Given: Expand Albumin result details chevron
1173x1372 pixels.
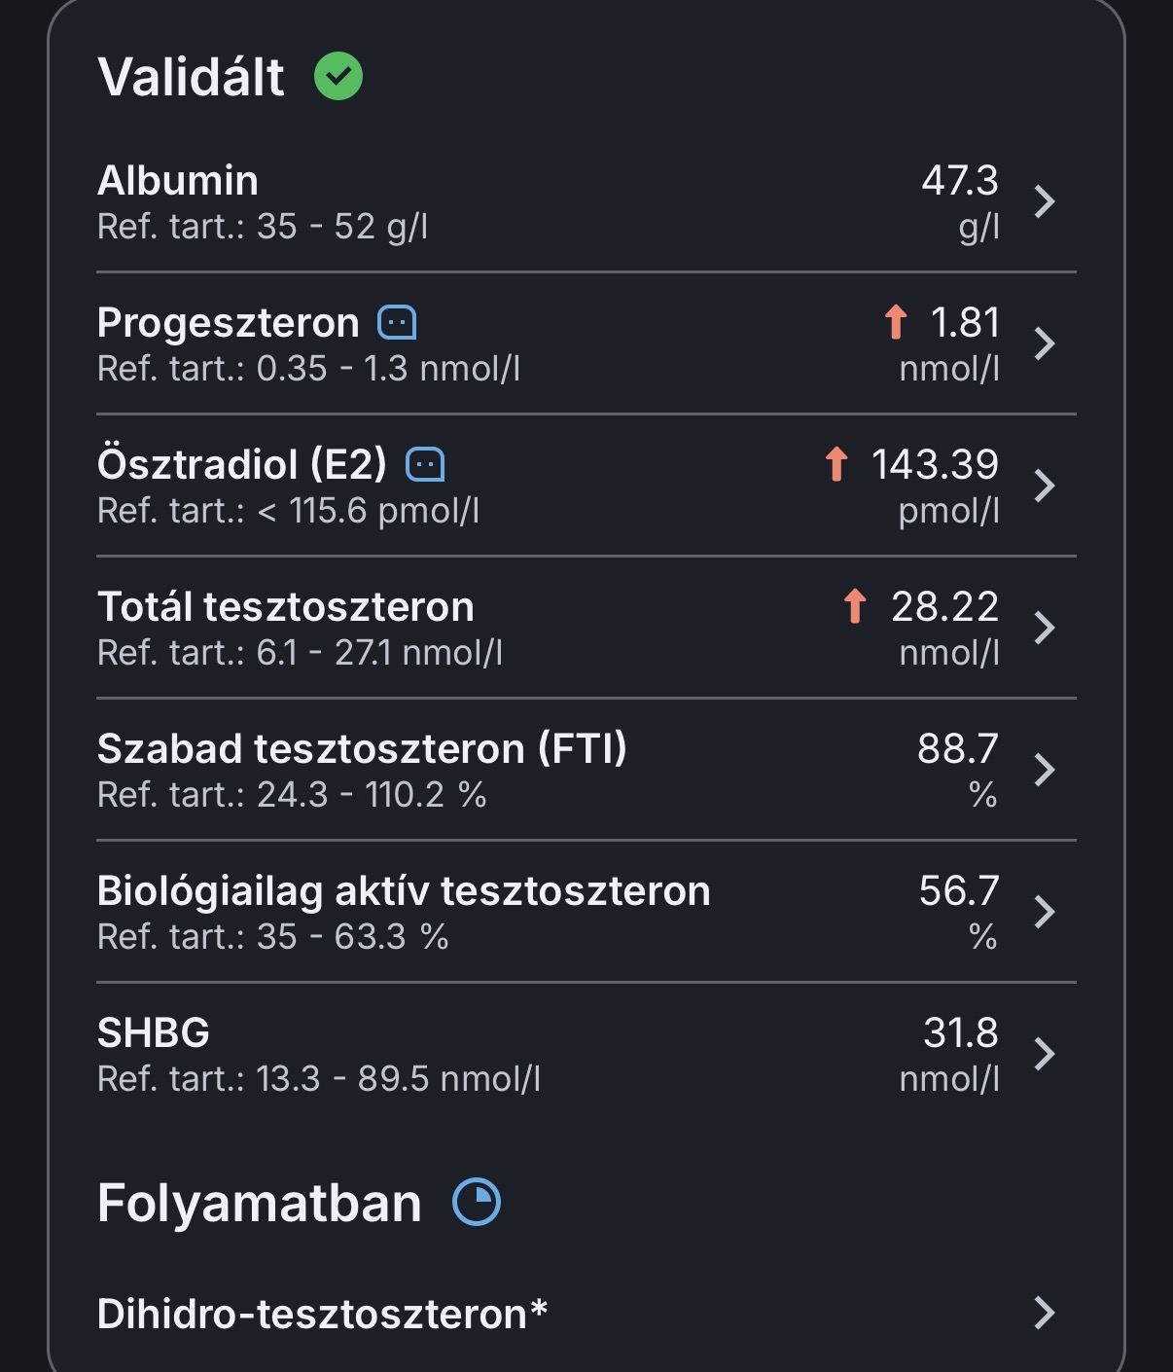Looking at the screenshot, I should [1045, 201].
